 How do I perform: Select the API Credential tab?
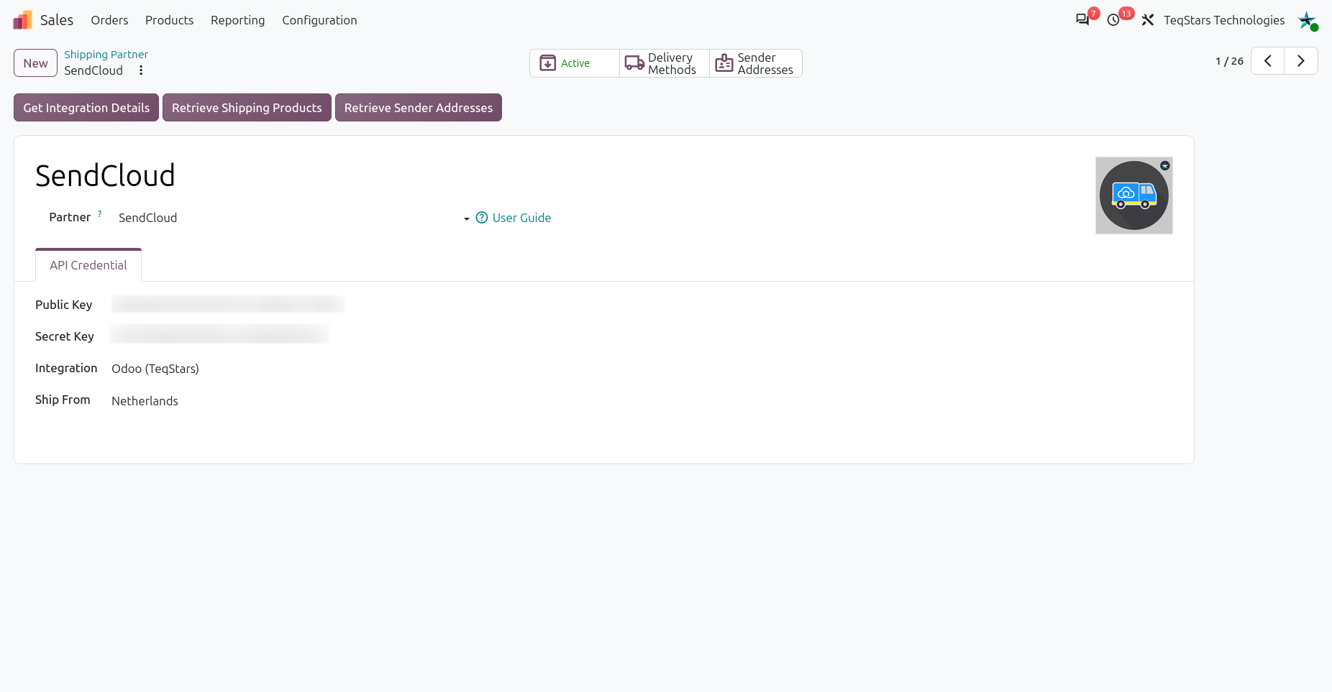click(88, 265)
